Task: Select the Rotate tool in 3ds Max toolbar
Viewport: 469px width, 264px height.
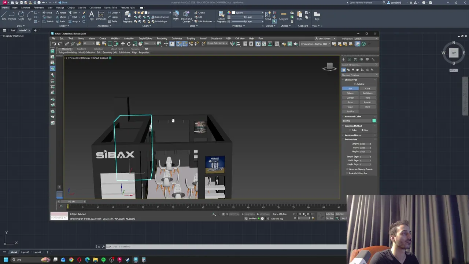Action: click(x=129, y=44)
